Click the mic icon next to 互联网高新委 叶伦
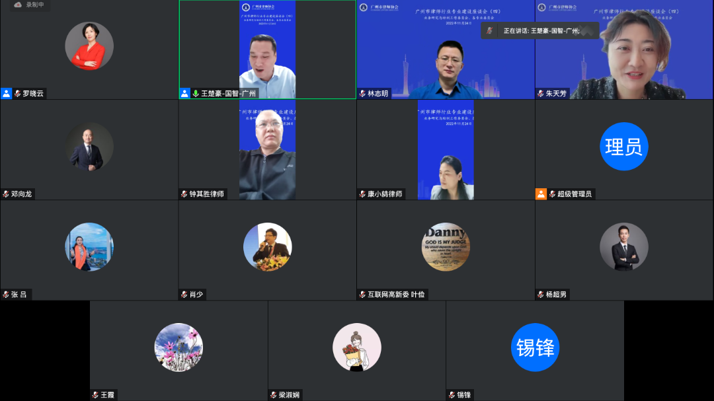This screenshot has width=714, height=401. click(x=363, y=295)
